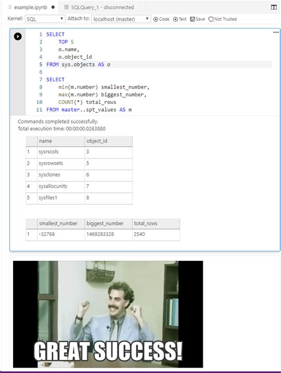
Task: Open the Kernel SQL dropdown
Action: click(45, 19)
